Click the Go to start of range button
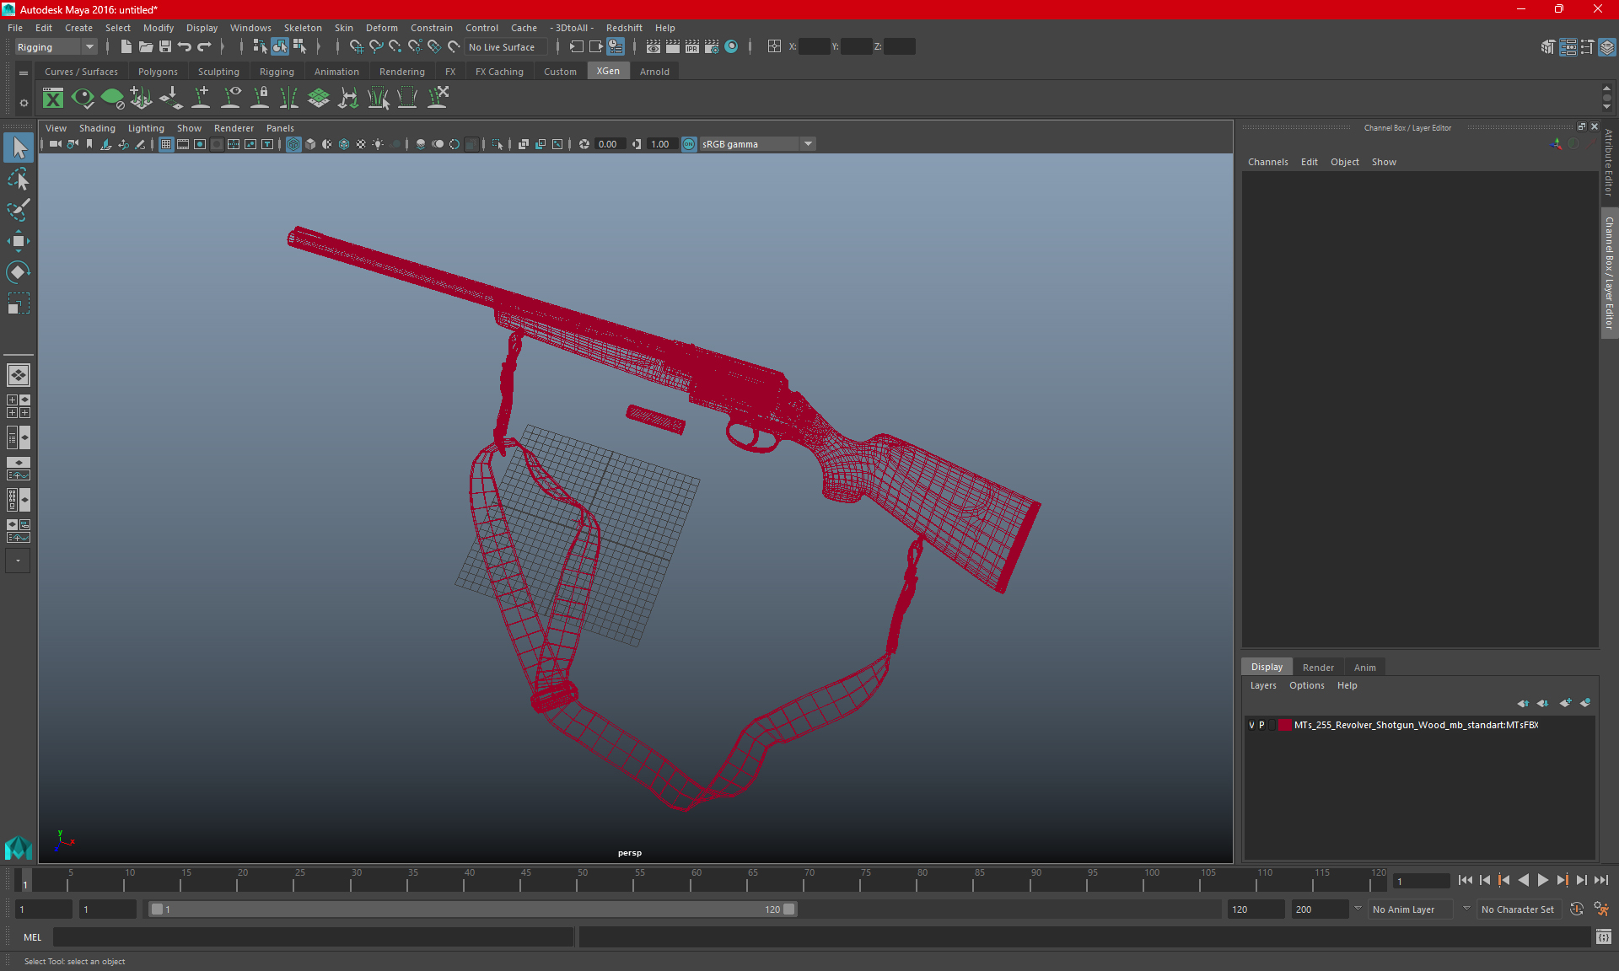The width and height of the screenshot is (1619, 971). (1466, 880)
